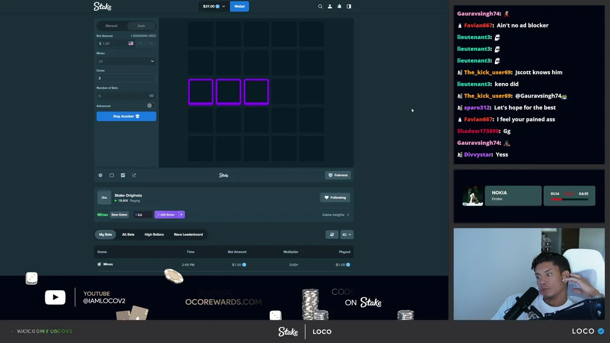Enable theatre mode icon below the game
The height and width of the screenshot is (343, 610).
[112, 175]
